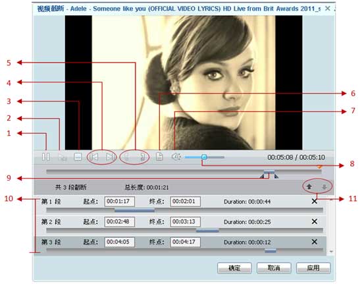This screenshot has height=284, width=362.
Task: Delete the third segment with X
Action: point(314,242)
